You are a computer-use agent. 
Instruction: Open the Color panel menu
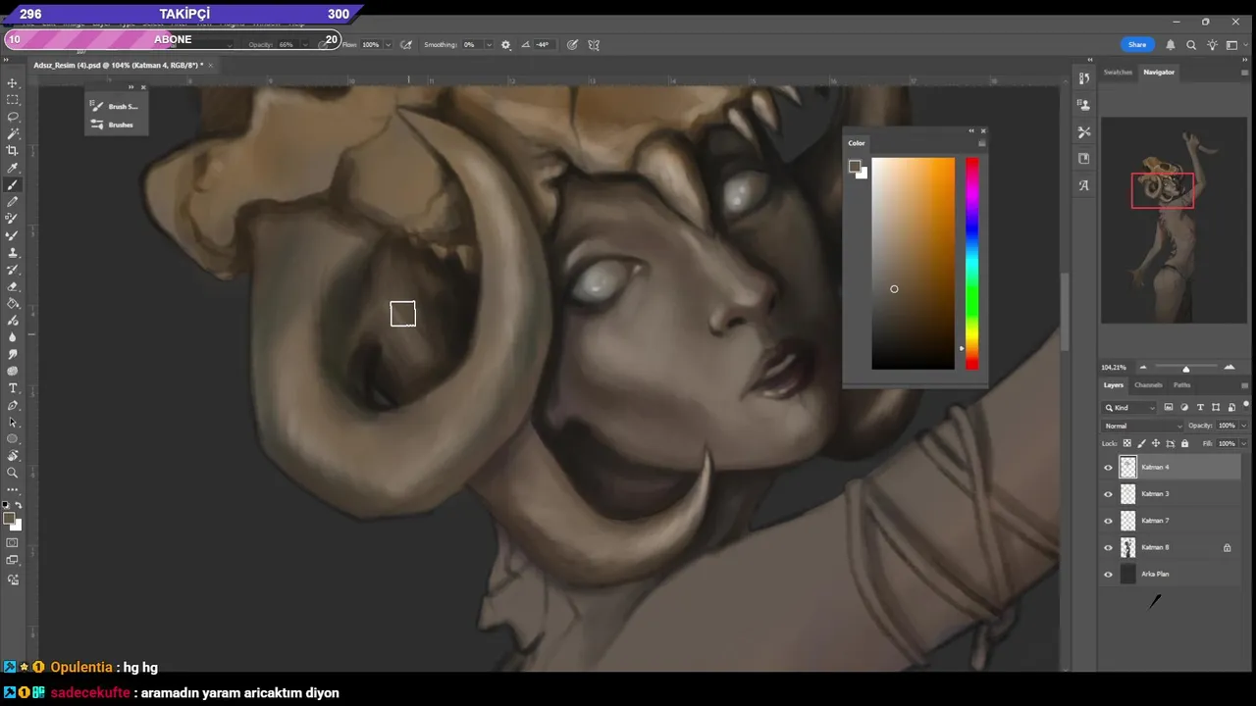coord(981,143)
